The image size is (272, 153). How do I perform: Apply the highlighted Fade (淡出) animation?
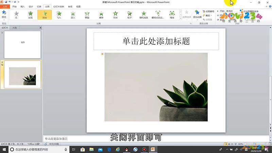(45, 15)
